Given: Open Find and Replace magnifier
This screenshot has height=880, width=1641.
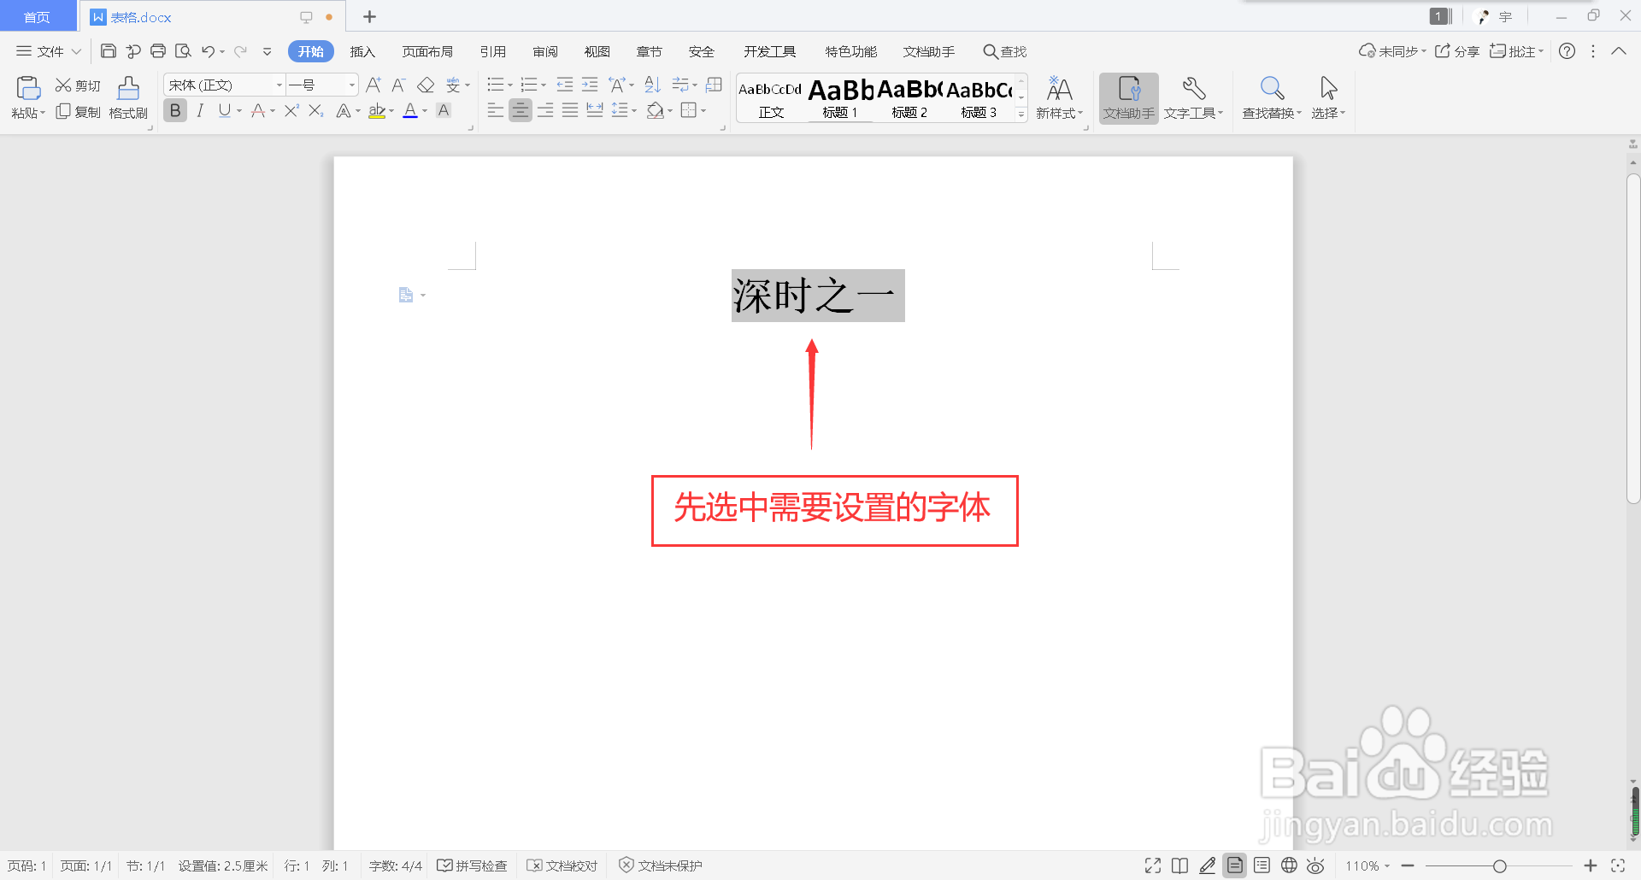Looking at the screenshot, I should point(1272,97).
